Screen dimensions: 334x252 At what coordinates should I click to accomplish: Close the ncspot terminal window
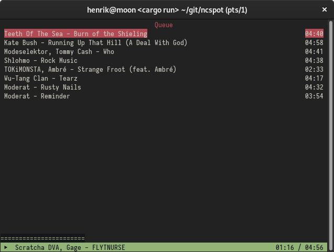[323, 10]
